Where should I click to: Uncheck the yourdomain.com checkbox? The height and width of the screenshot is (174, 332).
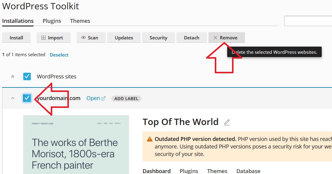[27, 98]
